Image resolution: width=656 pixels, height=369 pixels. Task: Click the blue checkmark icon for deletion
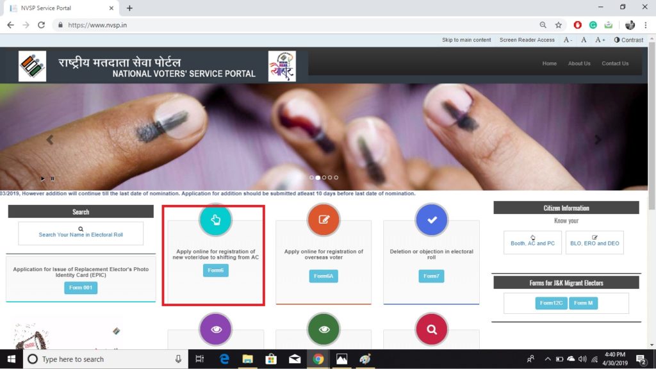coord(431,220)
